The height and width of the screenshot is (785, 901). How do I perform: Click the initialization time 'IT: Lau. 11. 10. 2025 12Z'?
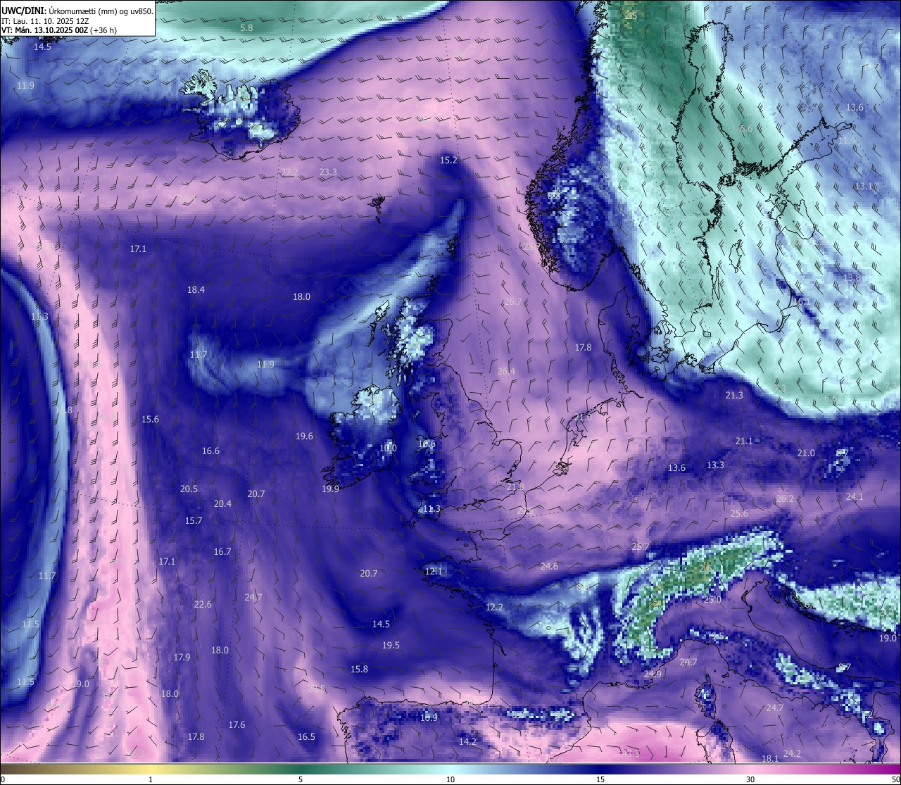coord(46,21)
